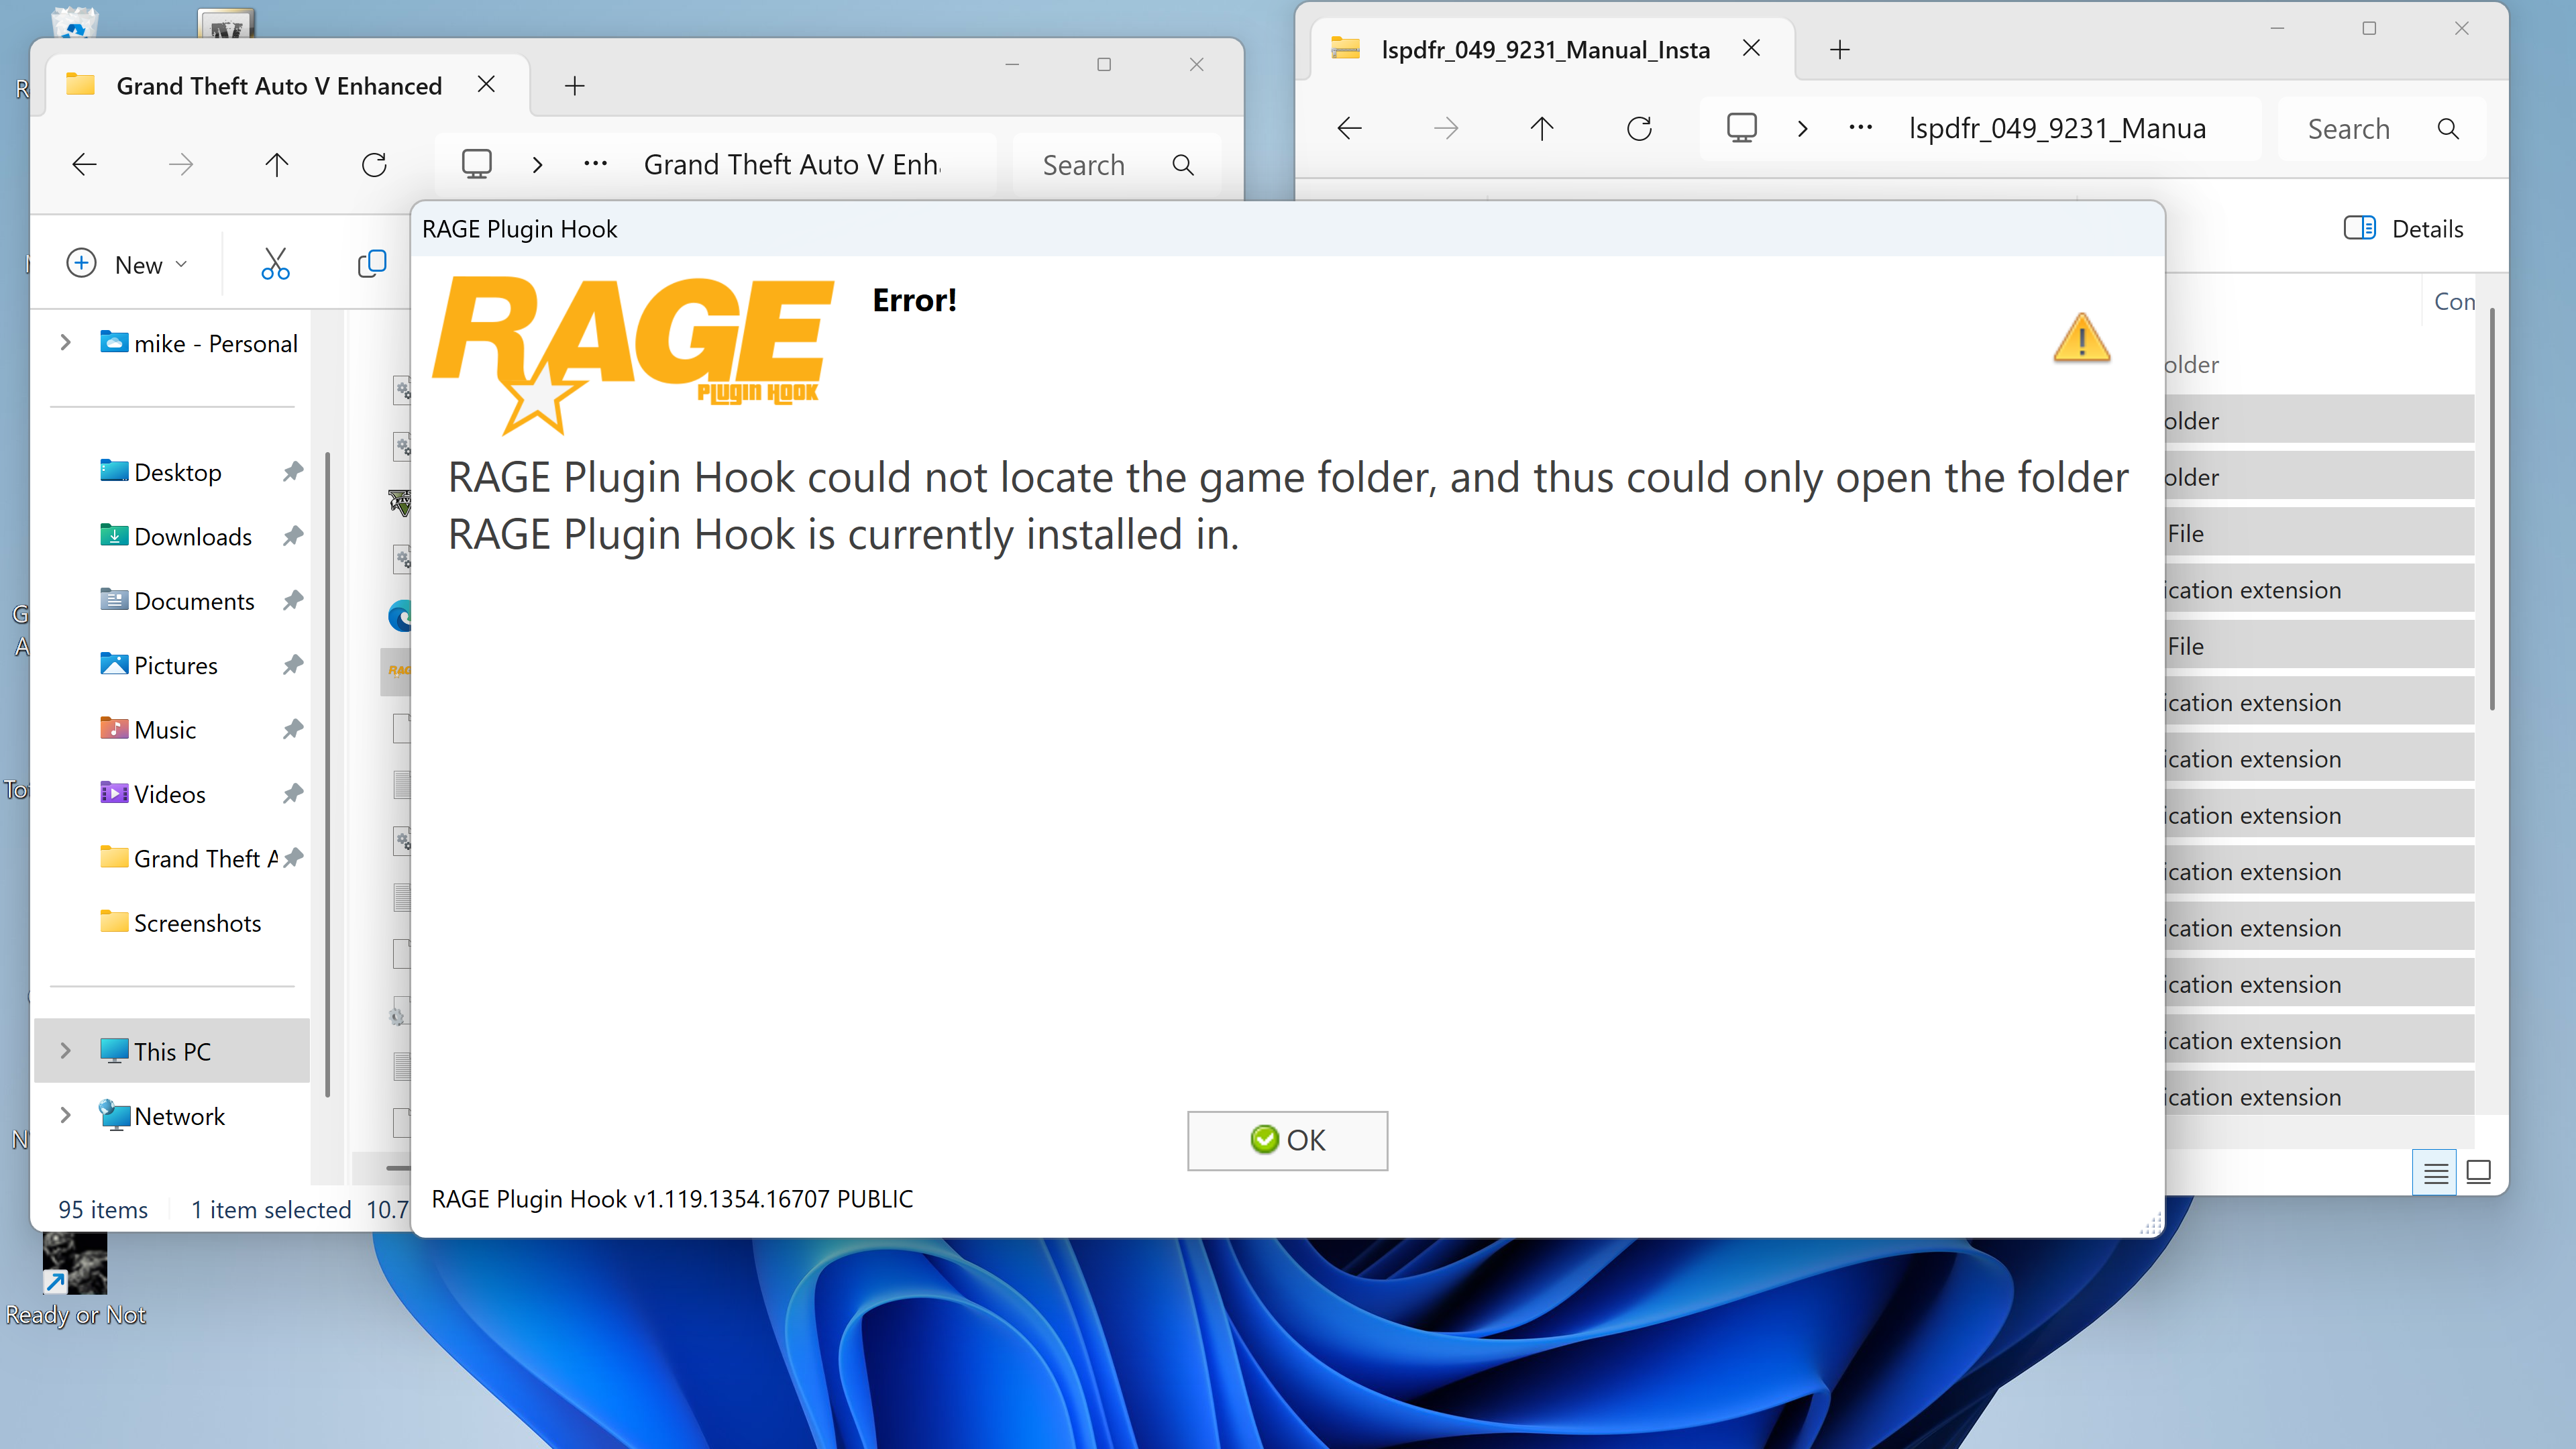The width and height of the screenshot is (2576, 1449).
Task: Open Downloads in the navigation pane
Action: point(193,537)
